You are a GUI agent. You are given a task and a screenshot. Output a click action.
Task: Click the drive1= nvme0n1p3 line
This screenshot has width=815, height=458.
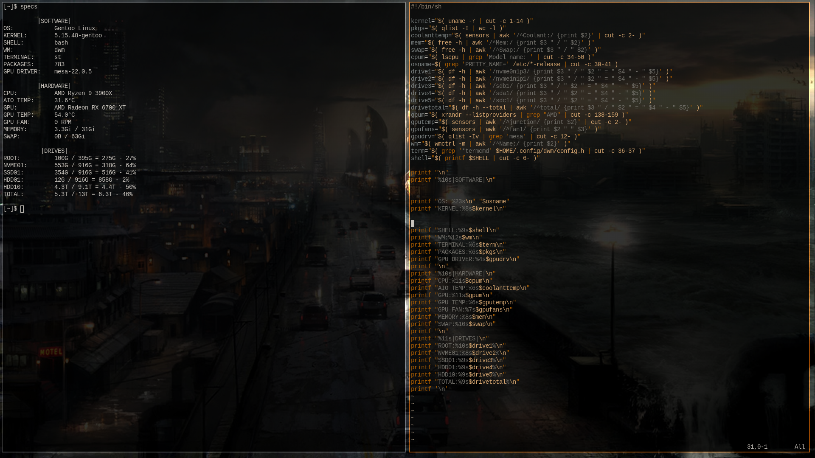(542, 72)
